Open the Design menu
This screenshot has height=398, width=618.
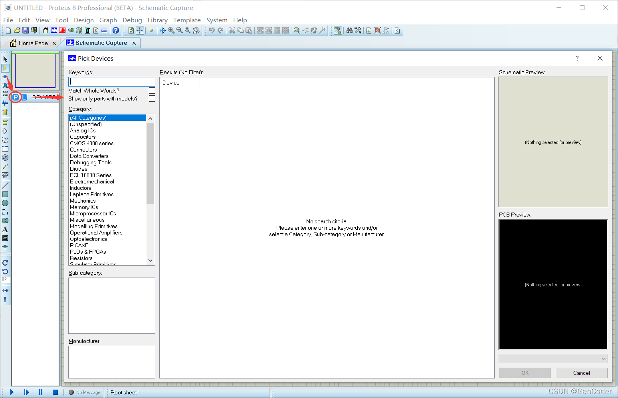pyautogui.click(x=84, y=20)
